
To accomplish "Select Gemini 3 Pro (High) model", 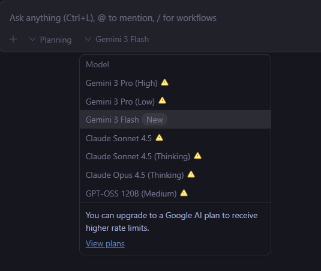I will pos(175,83).
